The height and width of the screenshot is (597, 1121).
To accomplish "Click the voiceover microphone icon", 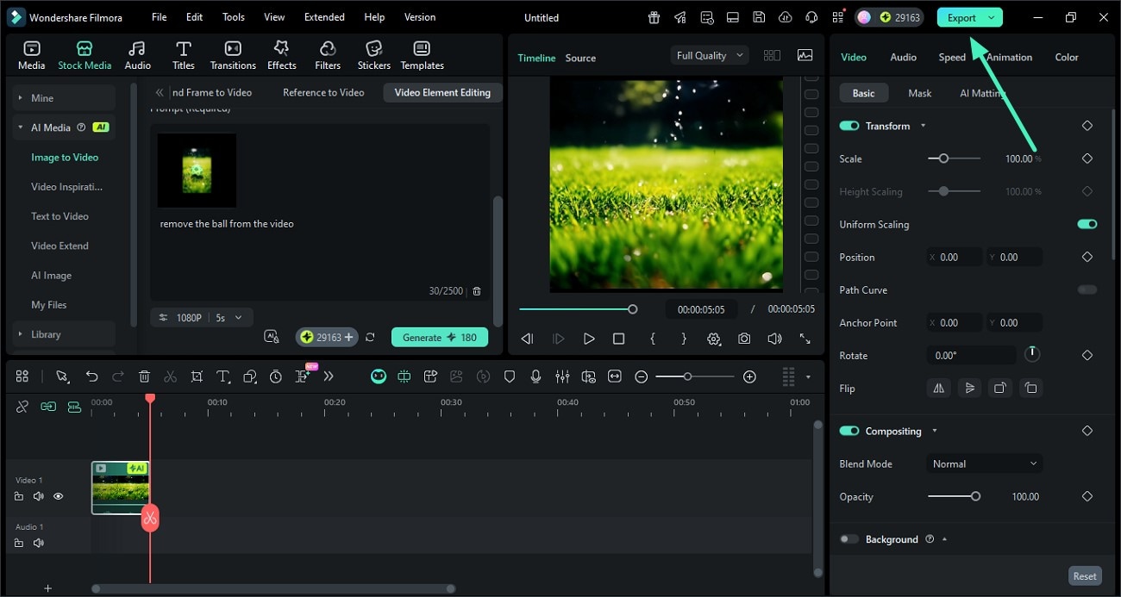I will pyautogui.click(x=535, y=376).
